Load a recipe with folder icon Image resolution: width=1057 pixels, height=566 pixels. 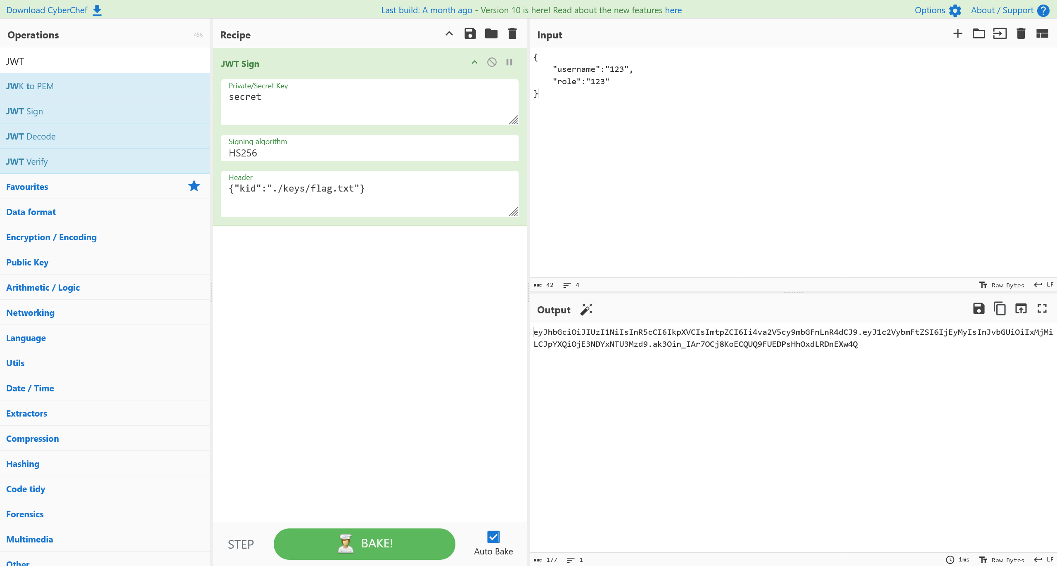tap(491, 34)
